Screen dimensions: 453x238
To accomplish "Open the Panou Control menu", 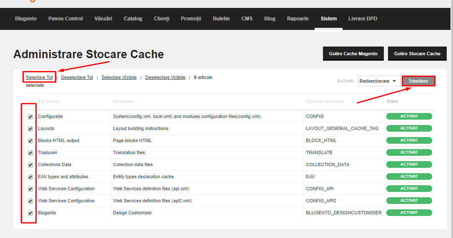I will point(65,19).
